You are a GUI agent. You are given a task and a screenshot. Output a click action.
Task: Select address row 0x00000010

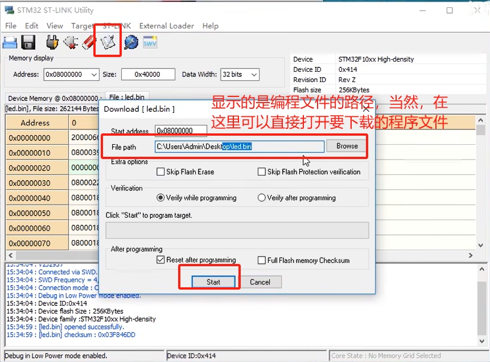pyautogui.click(x=37, y=153)
